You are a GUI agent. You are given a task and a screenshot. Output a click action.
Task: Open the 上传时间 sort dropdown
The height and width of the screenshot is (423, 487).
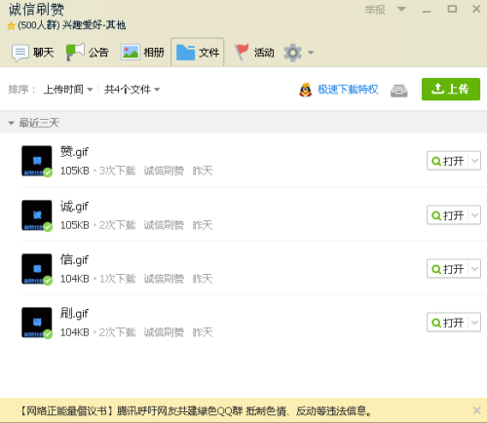coord(68,89)
